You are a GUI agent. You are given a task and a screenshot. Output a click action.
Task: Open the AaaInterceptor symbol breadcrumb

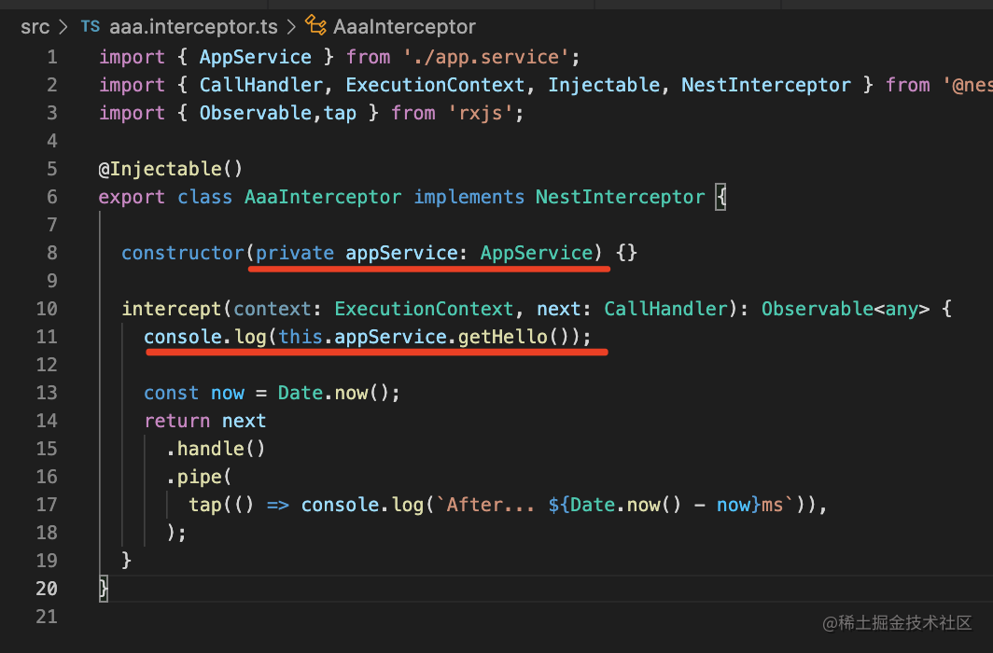[x=404, y=27]
